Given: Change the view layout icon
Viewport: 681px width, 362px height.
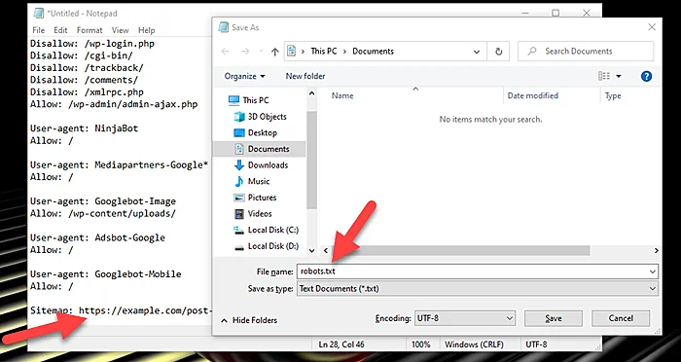Looking at the screenshot, I should [x=604, y=76].
